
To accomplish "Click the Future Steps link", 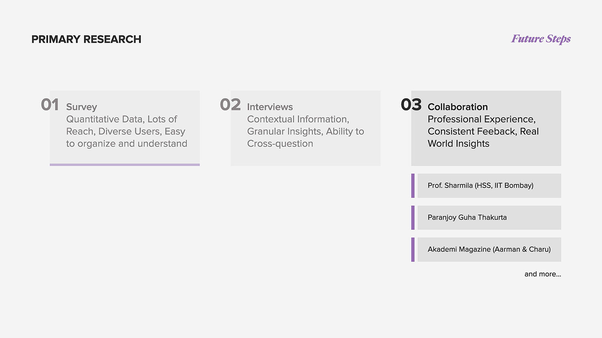I will pyautogui.click(x=541, y=39).
